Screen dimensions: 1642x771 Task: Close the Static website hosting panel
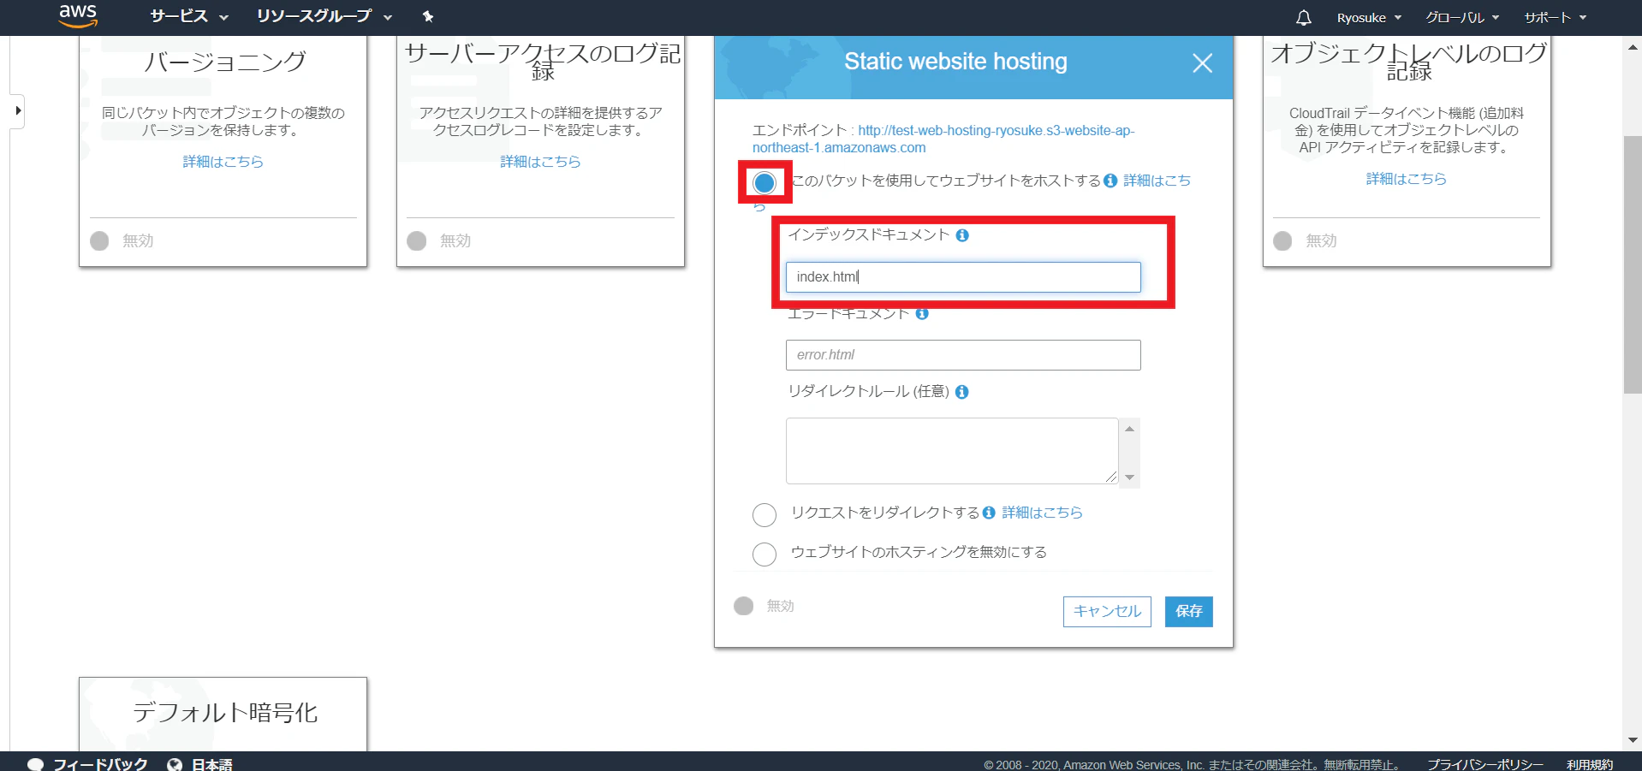1202,63
